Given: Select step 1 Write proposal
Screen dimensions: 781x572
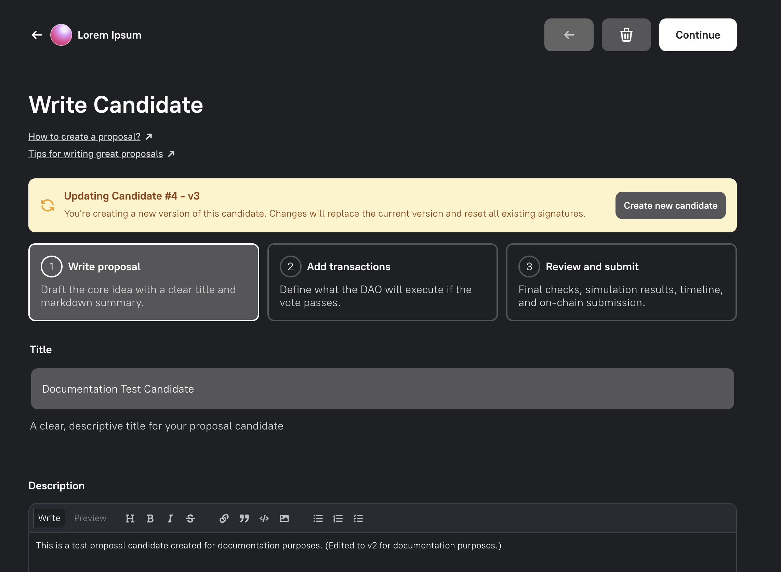Looking at the screenshot, I should click(x=144, y=282).
